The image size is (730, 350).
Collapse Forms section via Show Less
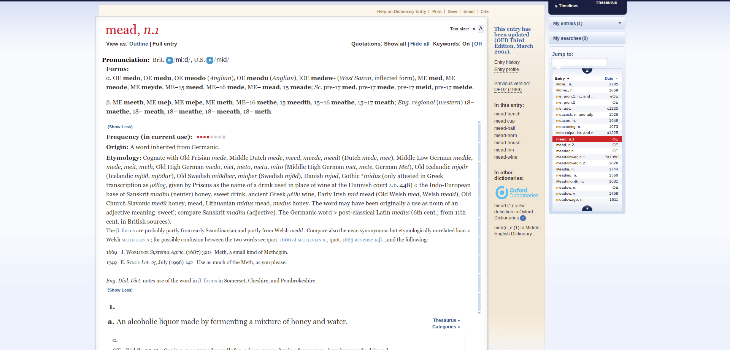(120, 127)
